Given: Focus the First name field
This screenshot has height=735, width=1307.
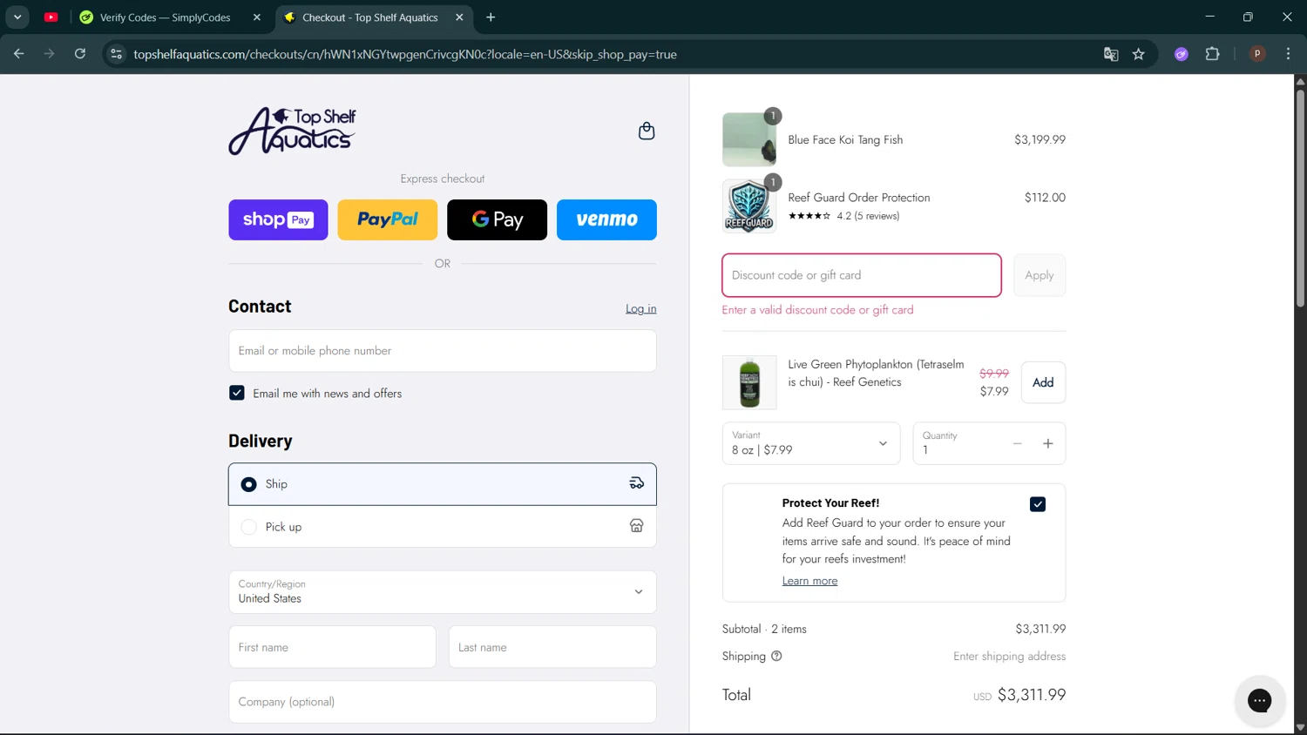Looking at the screenshot, I should [x=332, y=647].
